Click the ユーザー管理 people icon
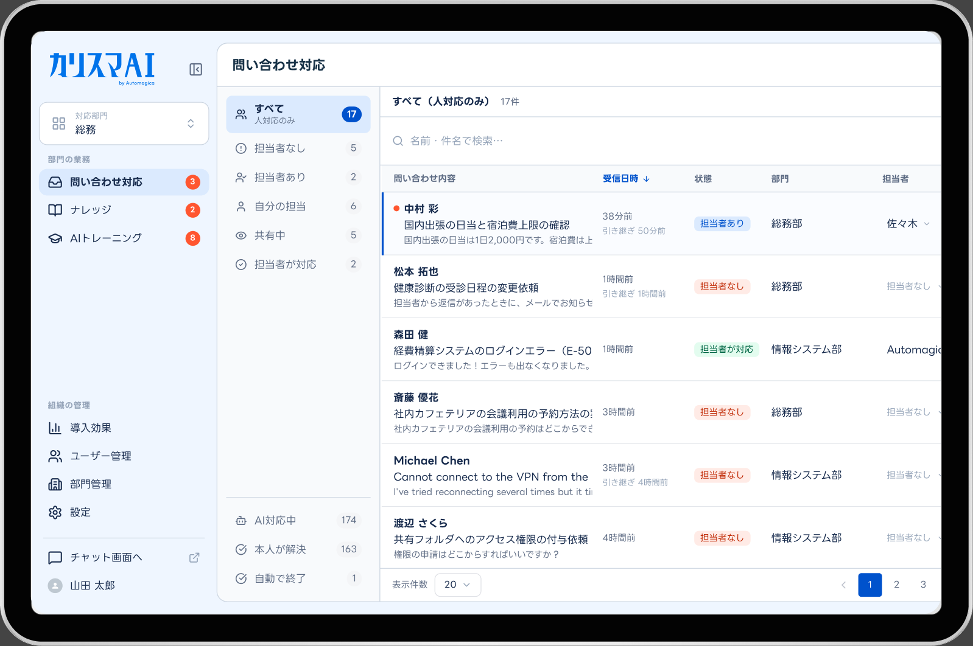This screenshot has width=973, height=646. (55, 456)
